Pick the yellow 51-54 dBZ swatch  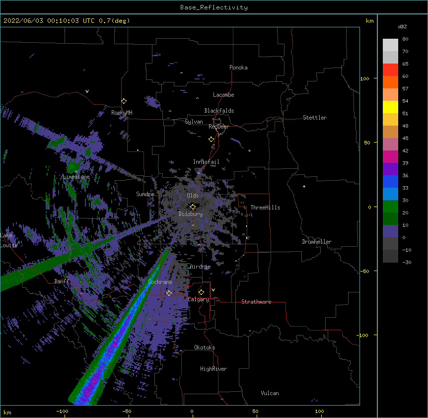click(390, 107)
